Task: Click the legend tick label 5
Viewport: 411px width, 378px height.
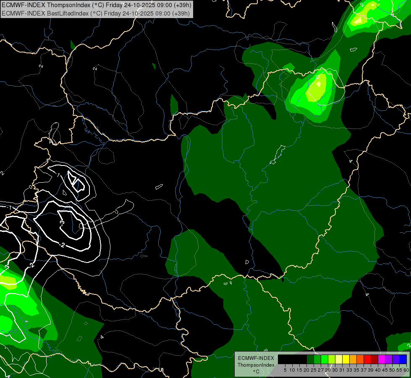Action: [285, 370]
